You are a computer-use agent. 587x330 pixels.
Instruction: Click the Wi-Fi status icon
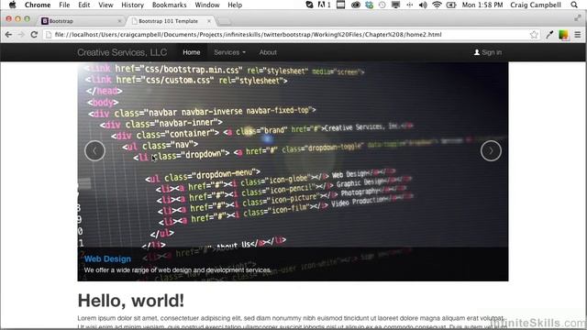tap(437, 5)
